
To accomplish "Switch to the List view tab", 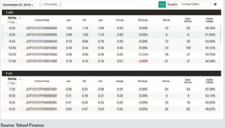I will point(162,4).
